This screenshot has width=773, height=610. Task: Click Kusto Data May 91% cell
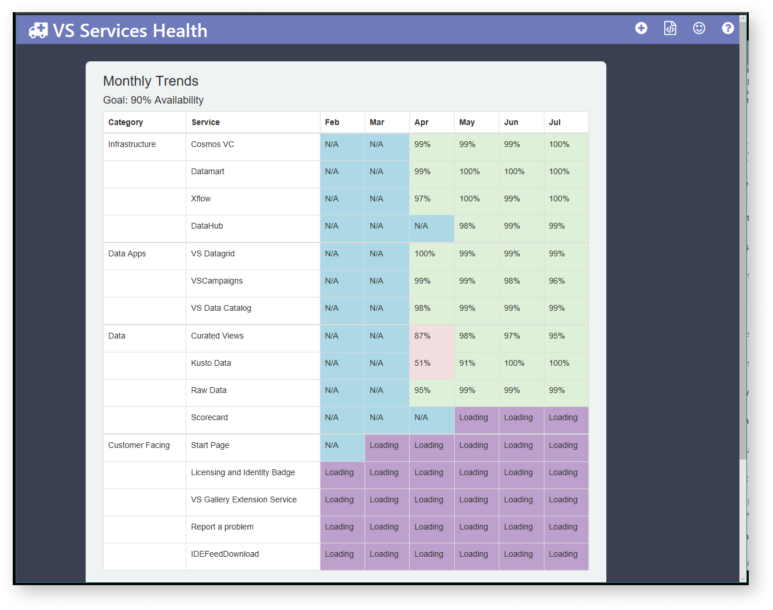click(477, 366)
